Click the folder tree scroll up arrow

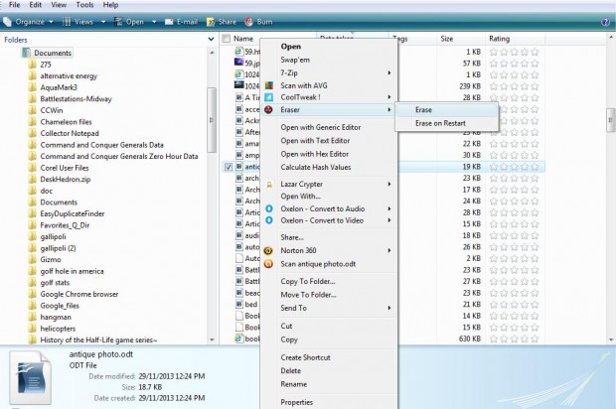point(212,53)
